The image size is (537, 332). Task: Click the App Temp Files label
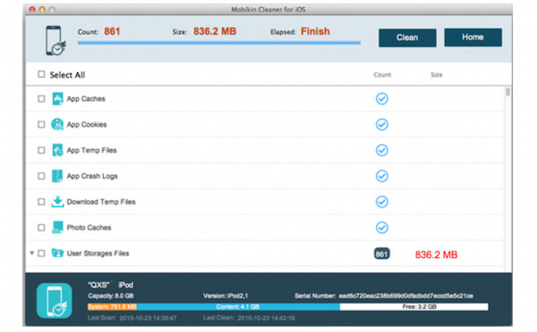(x=92, y=150)
